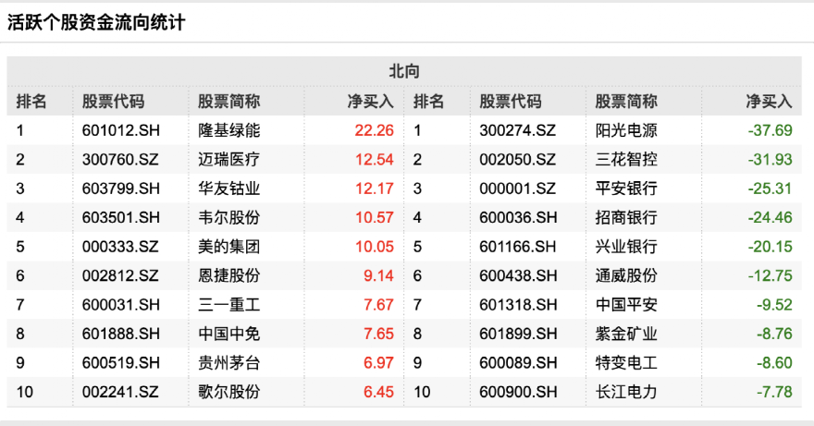Open the 华友钴业 stock name
The width and height of the screenshot is (814, 426).
[x=229, y=189]
